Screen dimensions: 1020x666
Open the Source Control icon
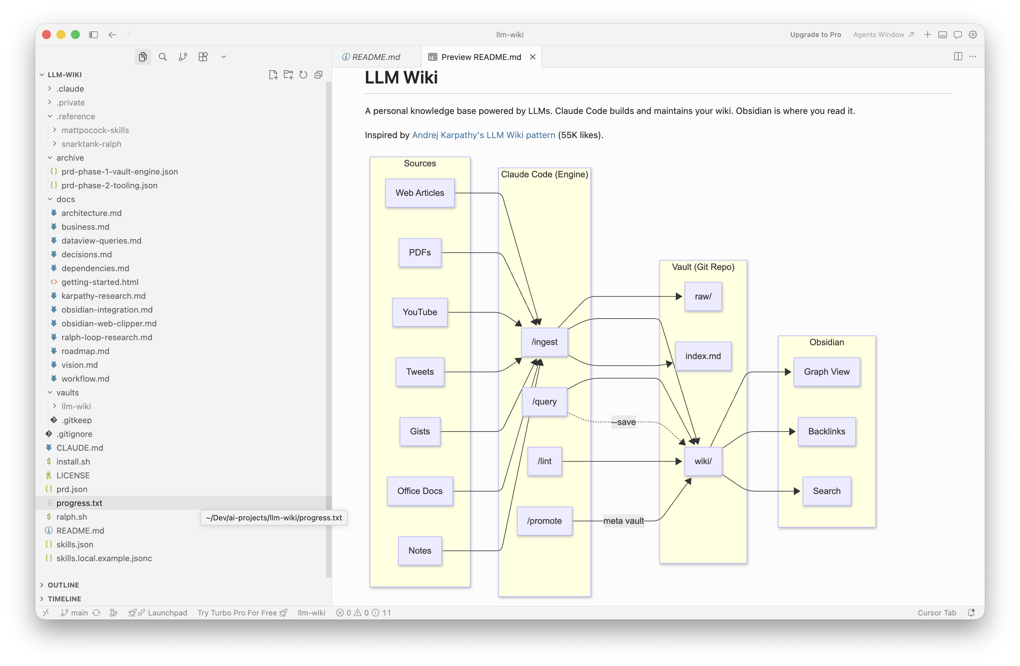pyautogui.click(x=183, y=56)
